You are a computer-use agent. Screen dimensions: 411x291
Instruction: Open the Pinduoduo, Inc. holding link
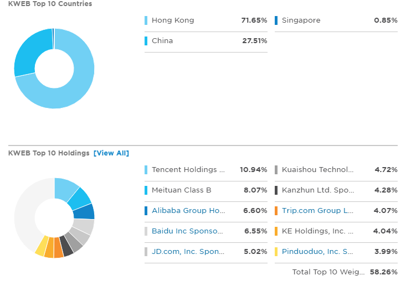click(x=317, y=252)
